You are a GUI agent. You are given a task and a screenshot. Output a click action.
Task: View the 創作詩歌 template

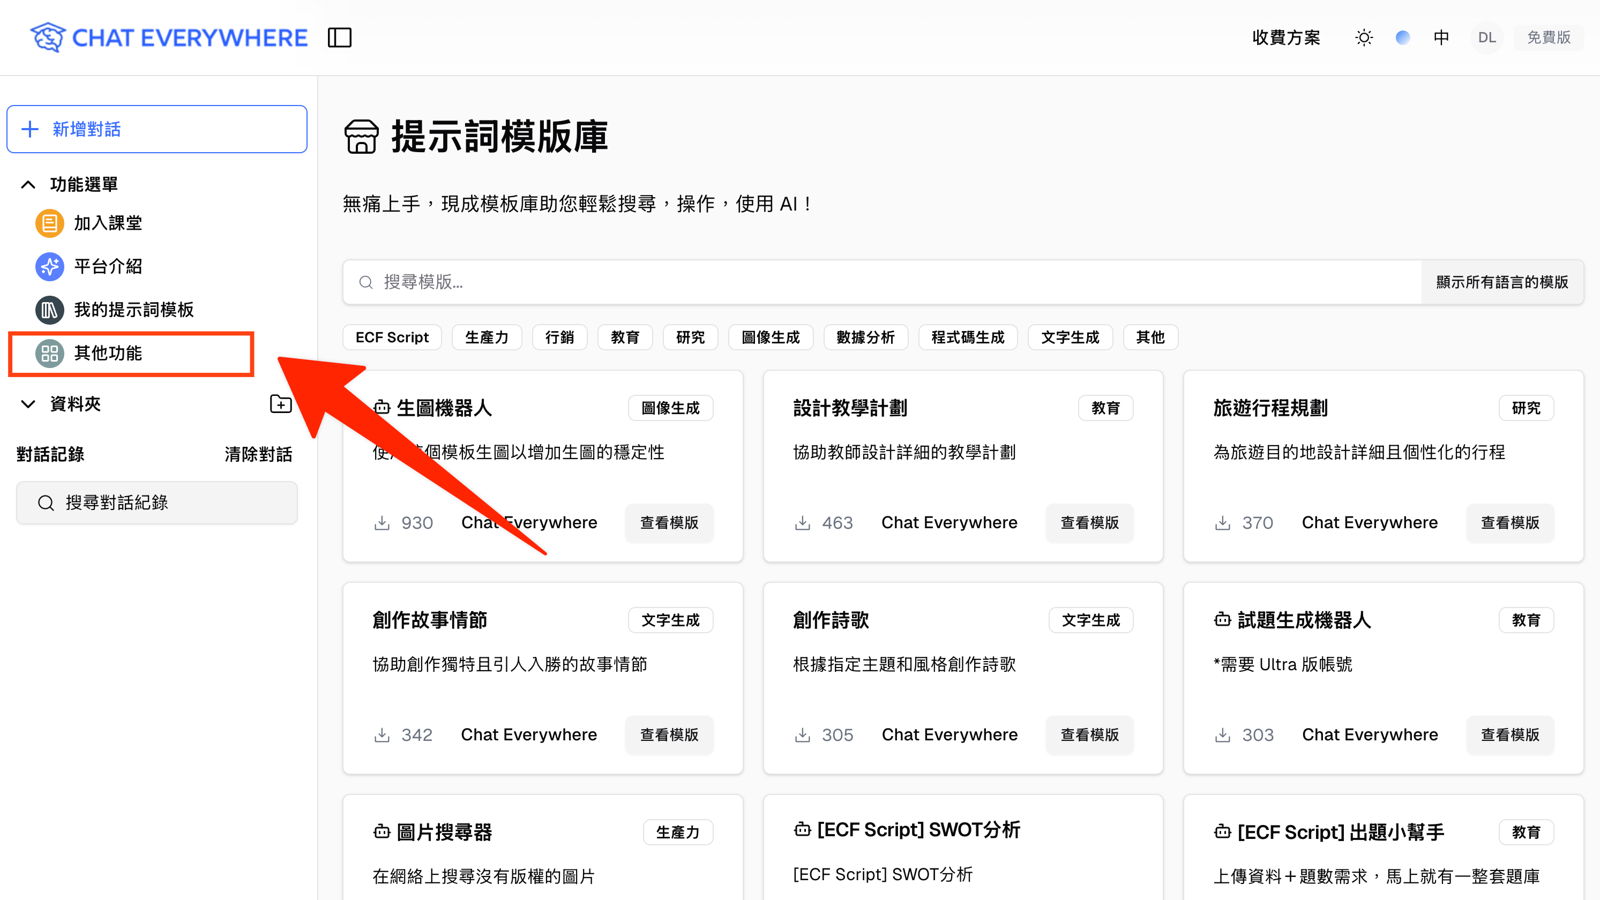(x=1090, y=735)
